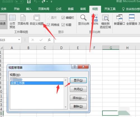
Task: Select column F header
Action: [x=94, y=48]
